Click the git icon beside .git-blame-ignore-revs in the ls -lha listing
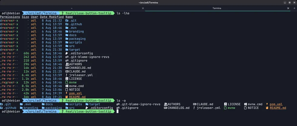 67,57
